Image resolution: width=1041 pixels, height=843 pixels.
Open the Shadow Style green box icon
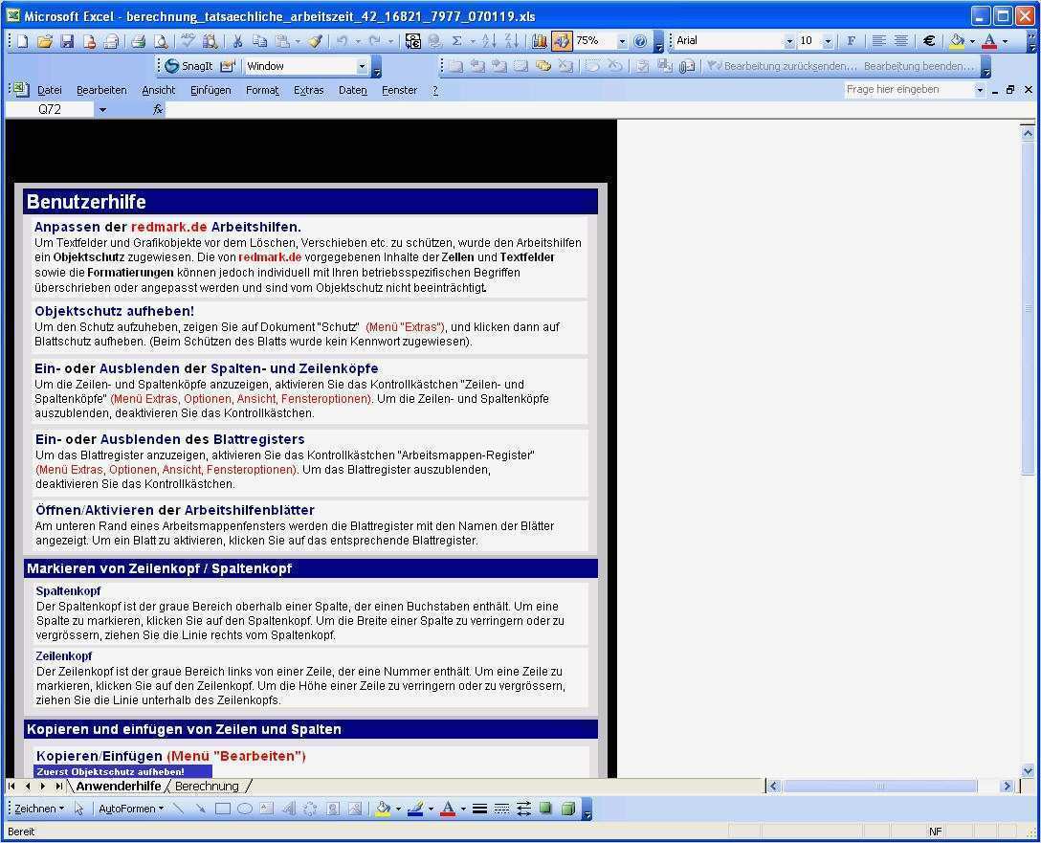click(545, 809)
